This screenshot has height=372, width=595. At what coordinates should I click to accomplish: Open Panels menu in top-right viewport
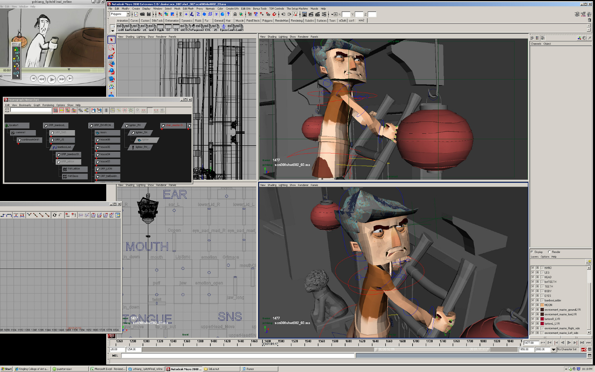pos(314,37)
